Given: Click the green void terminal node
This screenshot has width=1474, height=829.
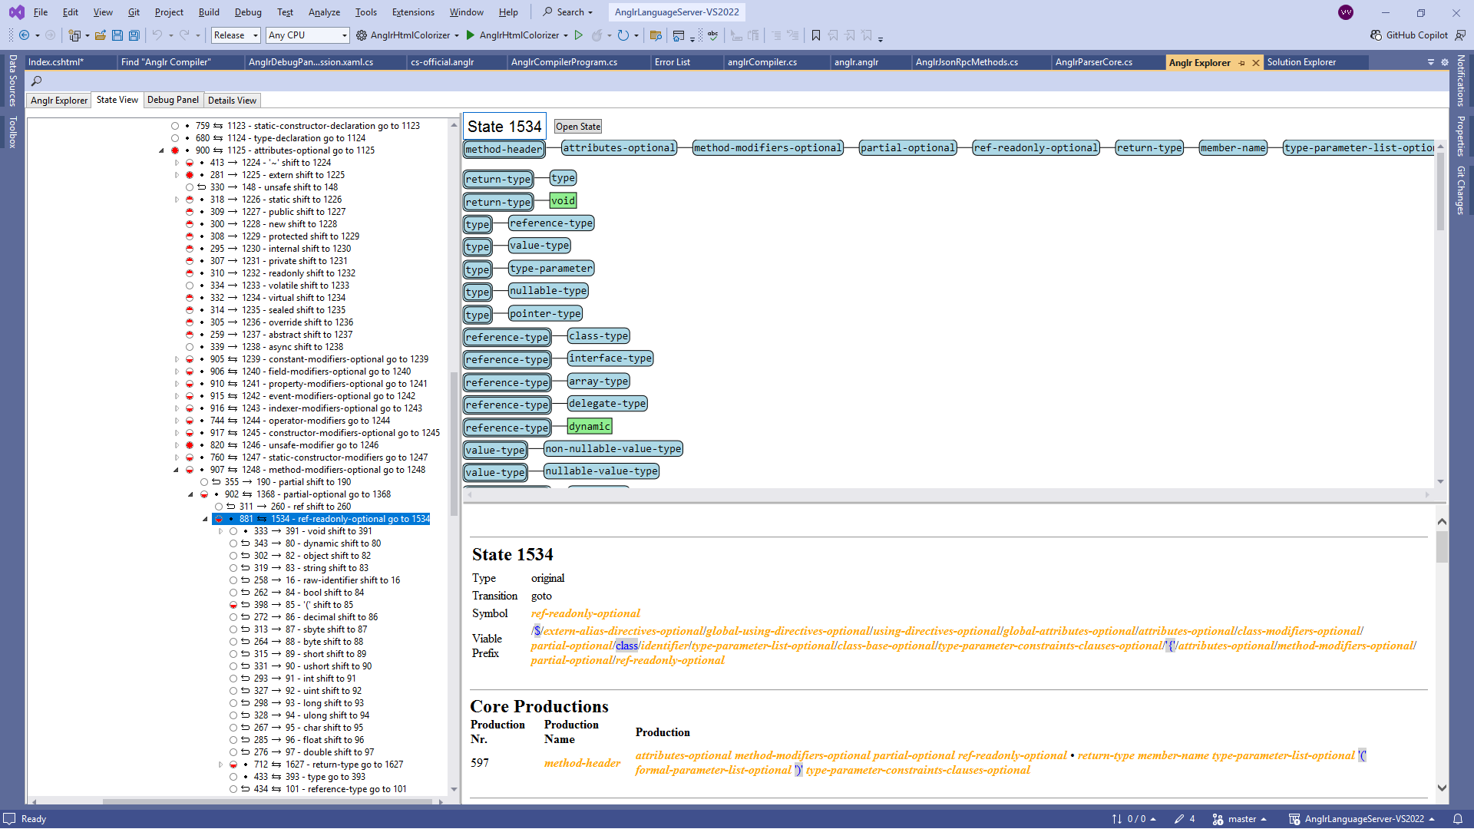Looking at the screenshot, I should point(563,200).
